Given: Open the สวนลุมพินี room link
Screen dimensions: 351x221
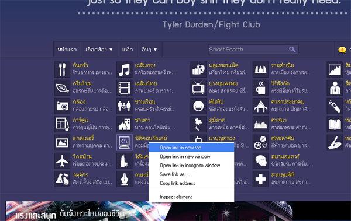Looking at the screenshot, I should click(283, 175).
